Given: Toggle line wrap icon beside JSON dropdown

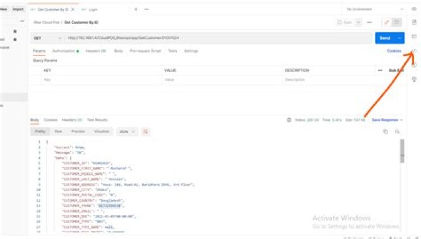Looking at the screenshot, I should [x=146, y=131].
